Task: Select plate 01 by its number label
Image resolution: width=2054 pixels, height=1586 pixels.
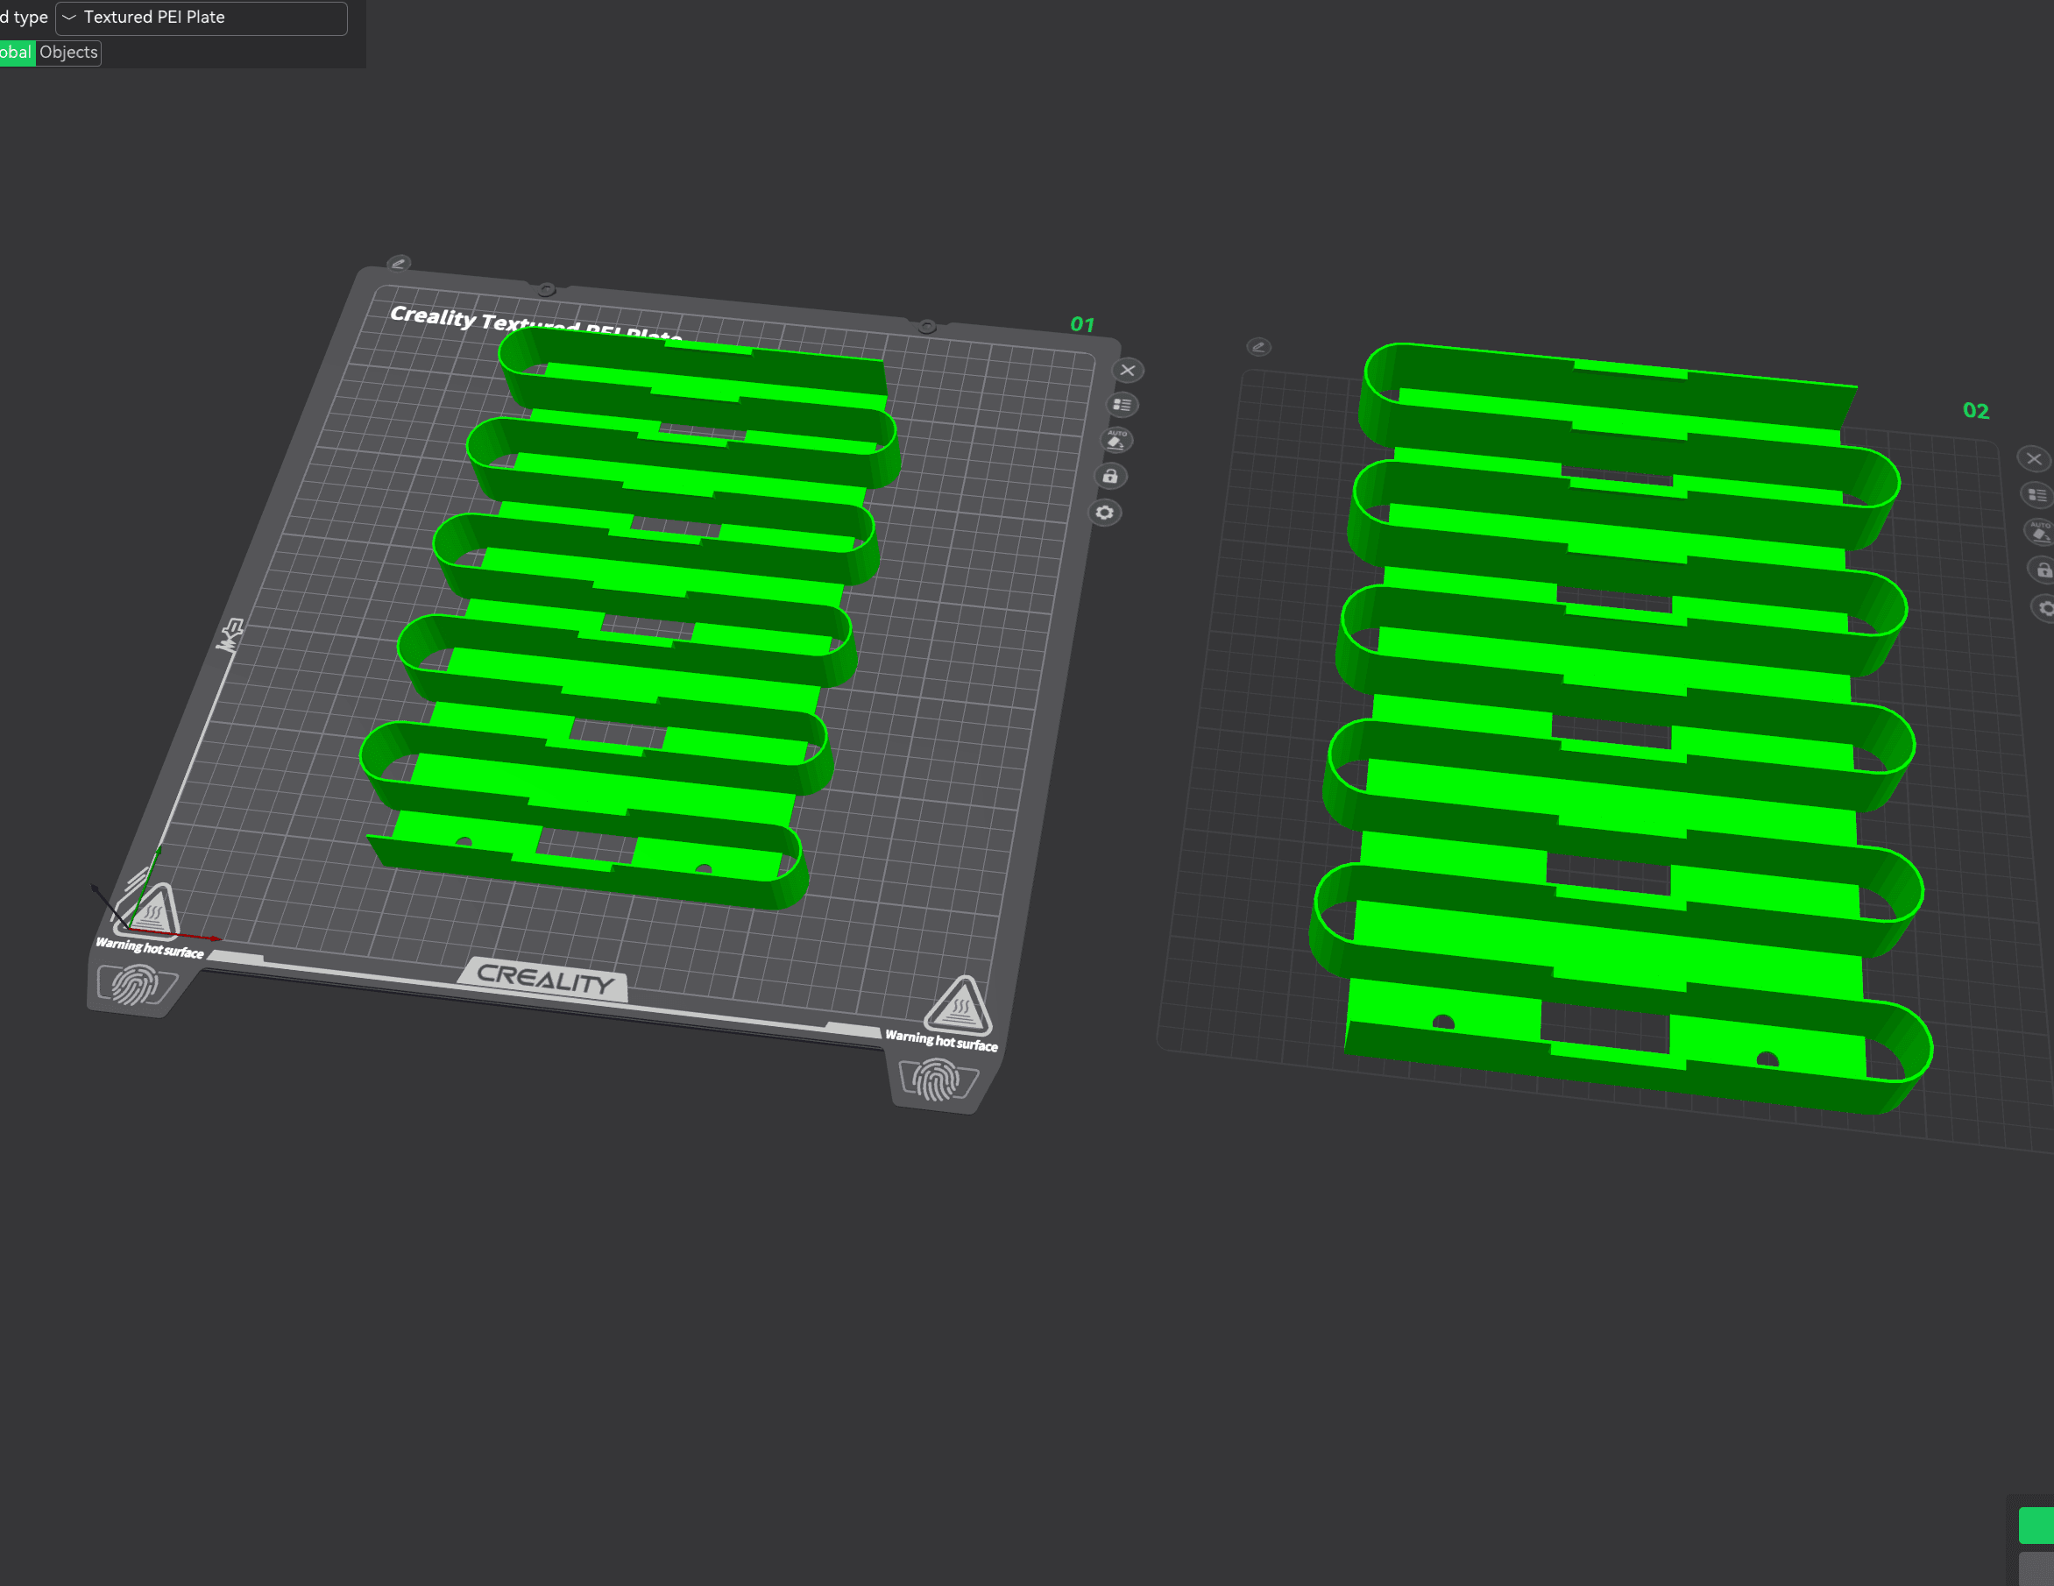Action: click(1082, 324)
